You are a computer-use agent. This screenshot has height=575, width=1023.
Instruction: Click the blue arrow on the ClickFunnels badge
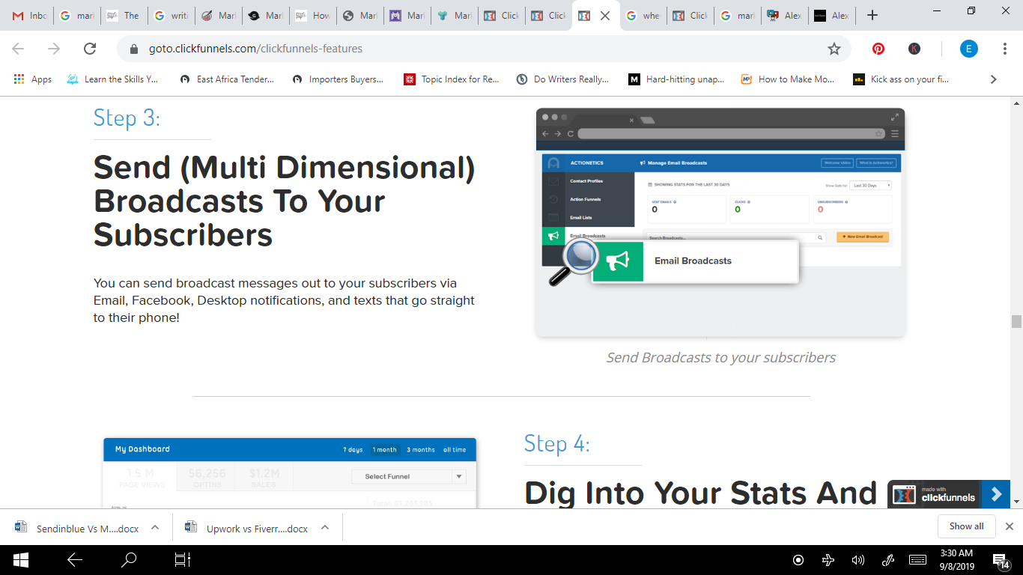(996, 494)
